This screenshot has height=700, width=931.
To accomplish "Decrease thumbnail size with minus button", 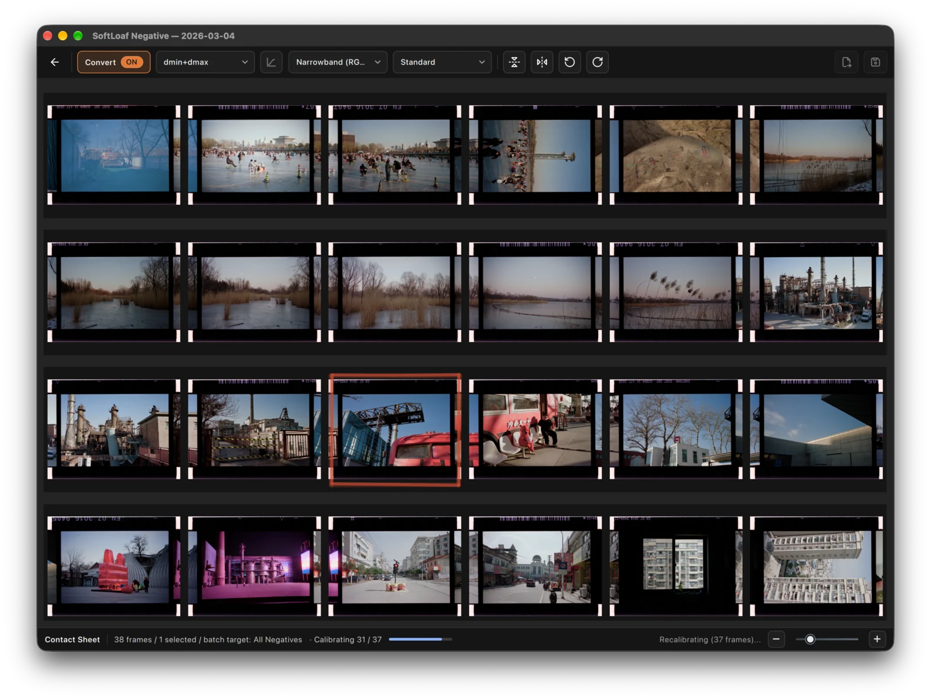I will pos(776,639).
